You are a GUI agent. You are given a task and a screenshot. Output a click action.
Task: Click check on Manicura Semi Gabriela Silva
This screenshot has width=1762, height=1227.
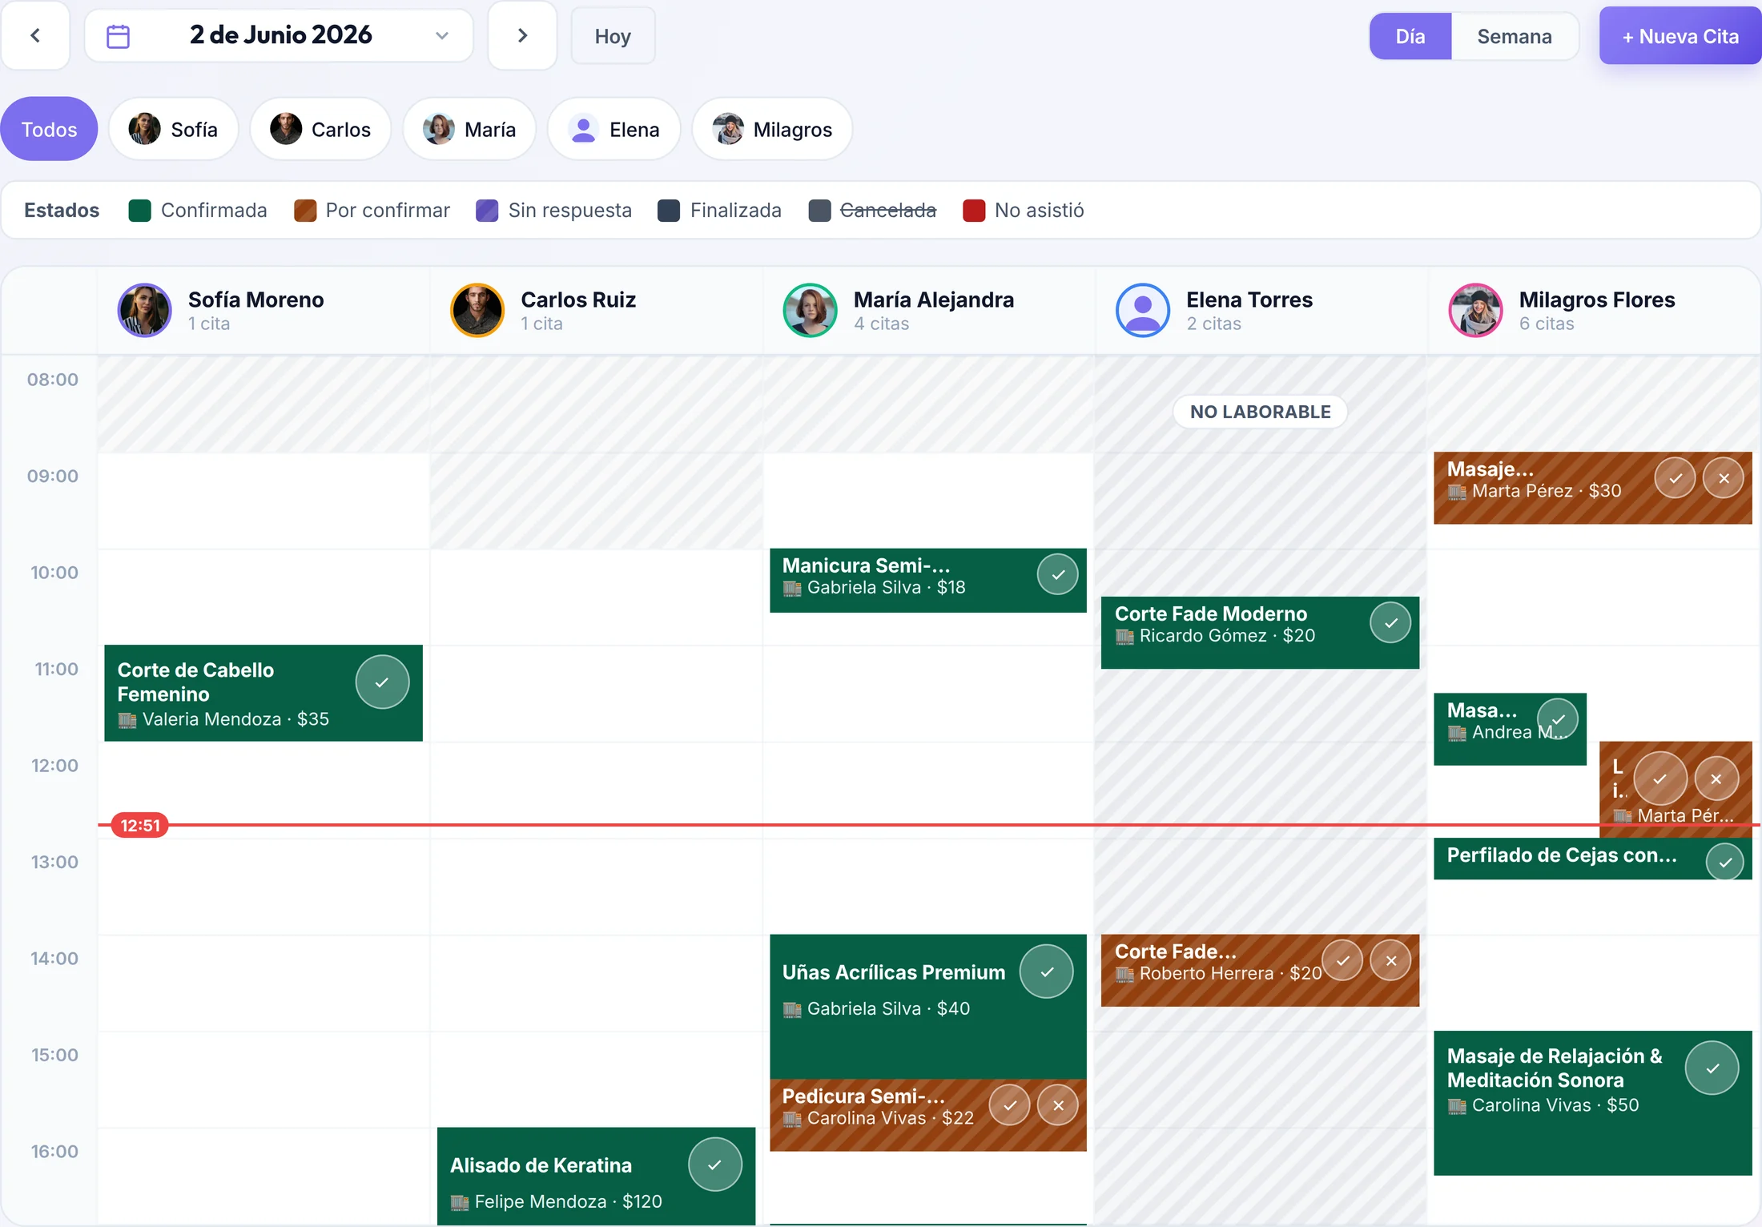[x=1058, y=574]
